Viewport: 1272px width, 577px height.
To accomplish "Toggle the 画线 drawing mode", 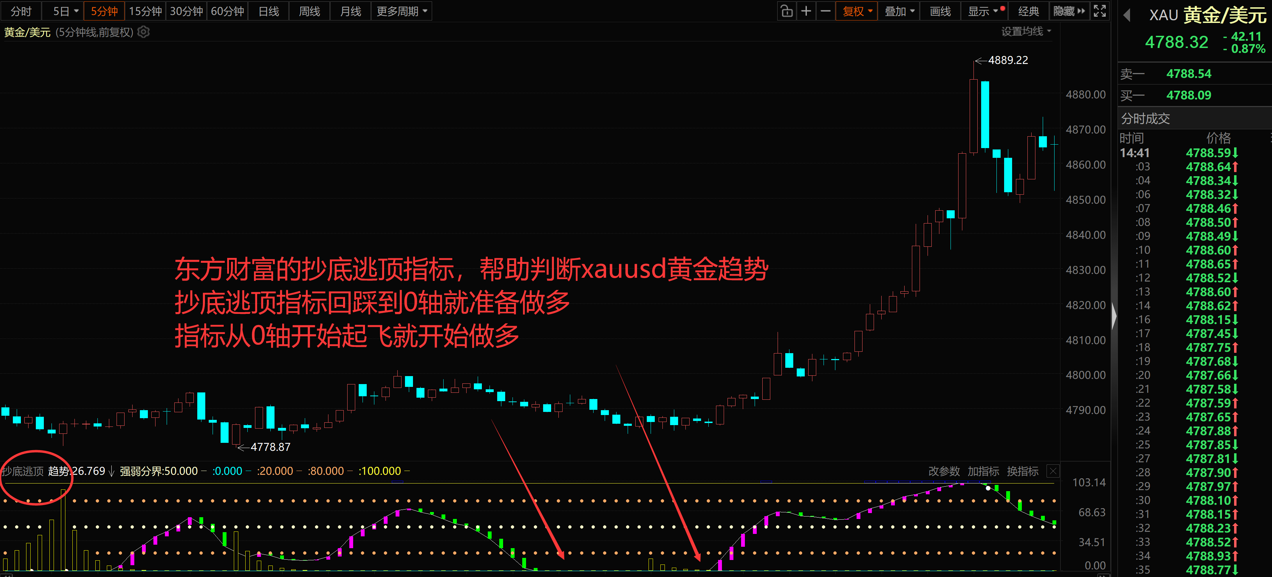I will pos(940,11).
